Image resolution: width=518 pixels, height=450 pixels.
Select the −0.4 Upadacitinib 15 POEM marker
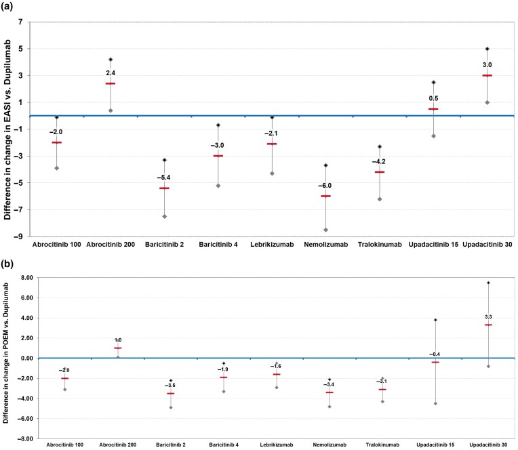coord(435,362)
